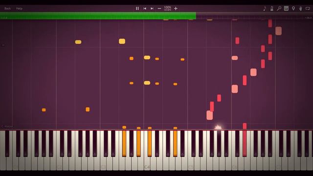Skip ahead with the next-section button
313x176 pixels.
click(152, 9)
